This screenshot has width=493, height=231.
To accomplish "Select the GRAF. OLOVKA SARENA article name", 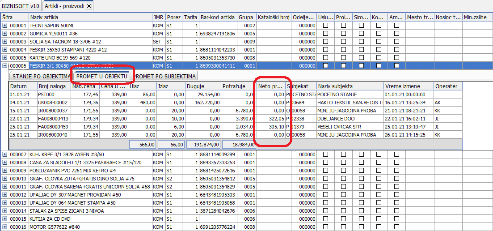I will 90,187.
